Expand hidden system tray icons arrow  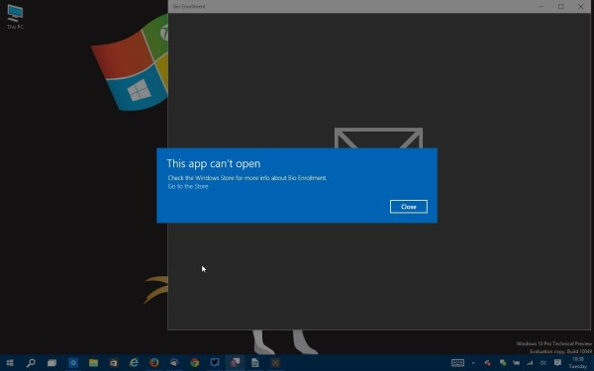coord(473,363)
